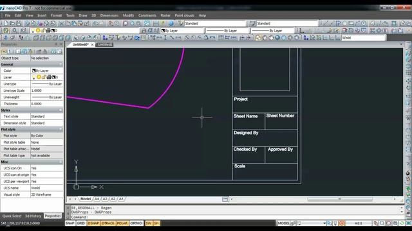Collapse the Misc section in Properties
412x231 pixels.
[x=61, y=162]
